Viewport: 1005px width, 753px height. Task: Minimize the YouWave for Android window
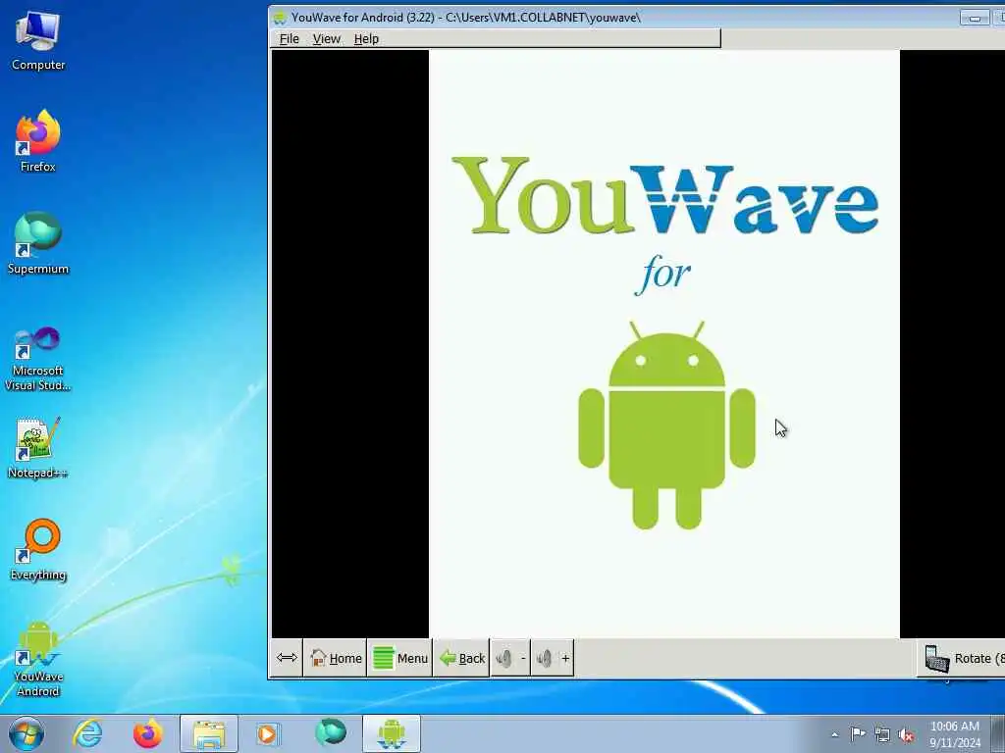[975, 18]
